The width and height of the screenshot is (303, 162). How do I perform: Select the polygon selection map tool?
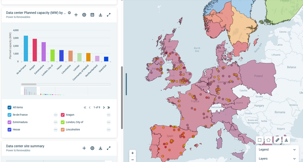pos(269,140)
